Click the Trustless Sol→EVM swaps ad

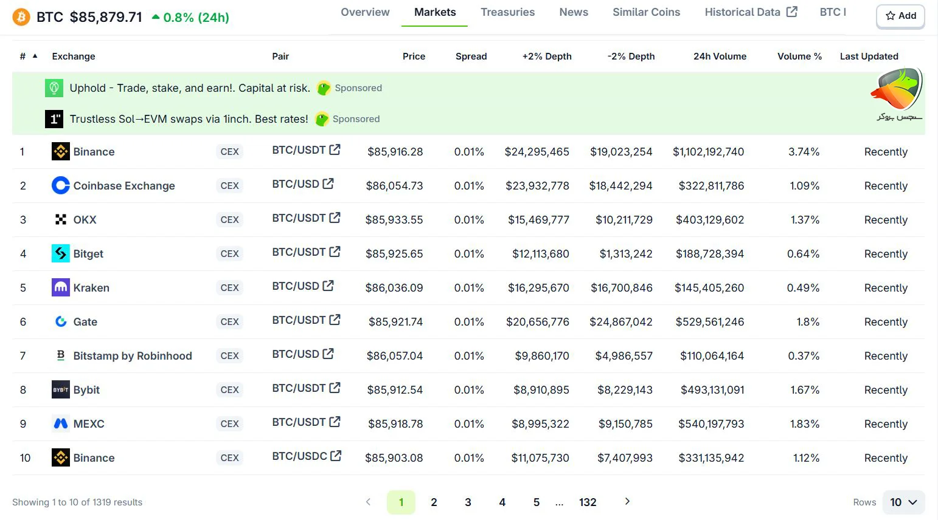pyautogui.click(x=189, y=119)
